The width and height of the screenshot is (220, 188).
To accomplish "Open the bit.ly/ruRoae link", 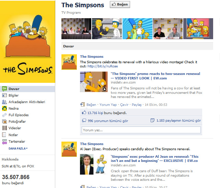I will tap(103, 66).
